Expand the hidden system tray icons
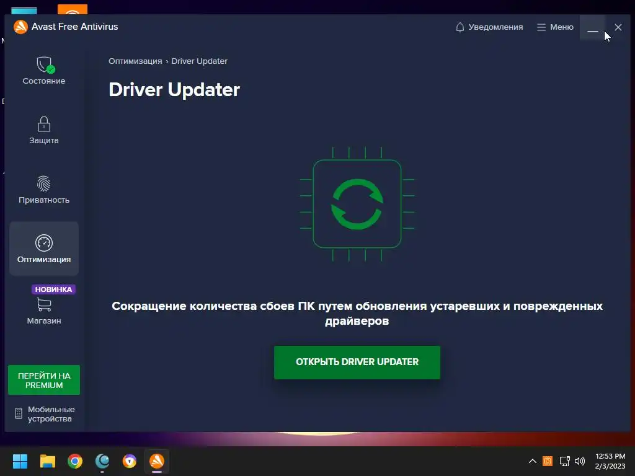635x476 pixels. (x=533, y=461)
